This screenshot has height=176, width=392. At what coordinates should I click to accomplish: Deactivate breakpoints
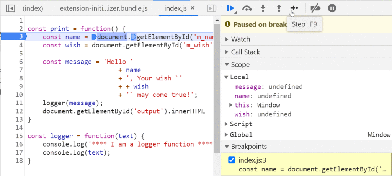point(315,8)
